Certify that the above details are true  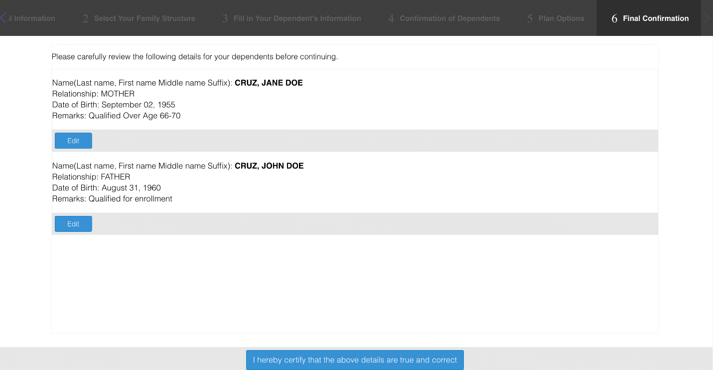355,360
